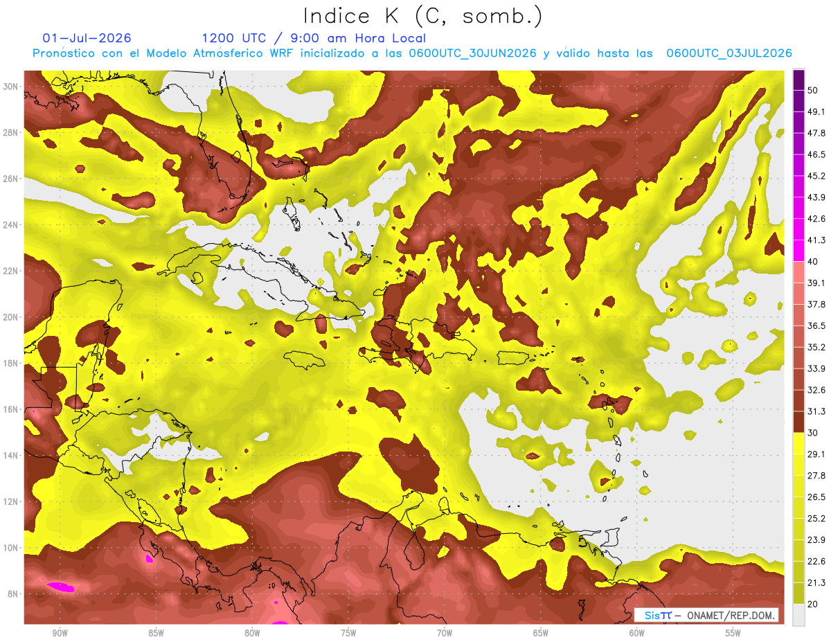Click the colorbar value '35.2'
This screenshot has height=642, width=831.
pyautogui.click(x=816, y=347)
